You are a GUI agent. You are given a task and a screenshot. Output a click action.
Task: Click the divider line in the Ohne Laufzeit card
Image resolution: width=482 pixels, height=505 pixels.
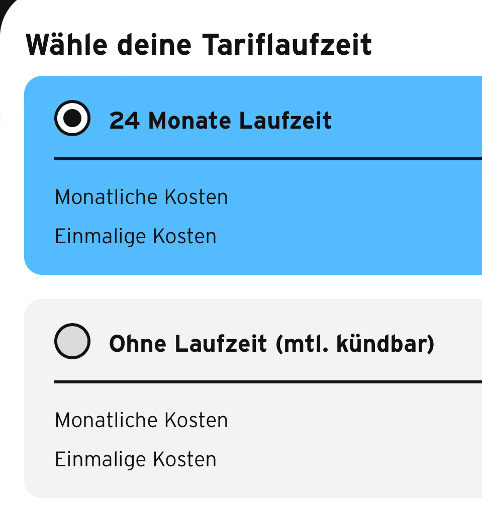[x=266, y=382]
